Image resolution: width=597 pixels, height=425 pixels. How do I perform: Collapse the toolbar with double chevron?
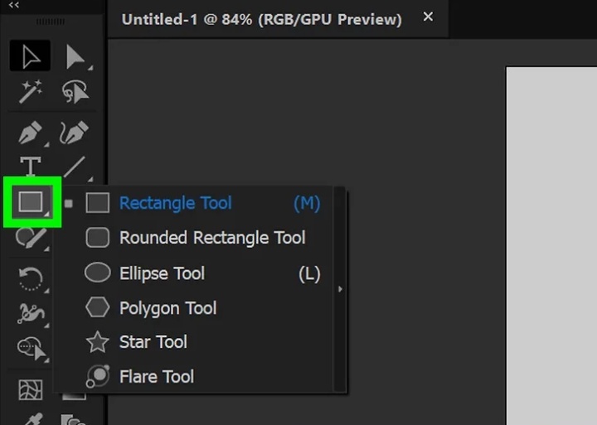point(14,5)
